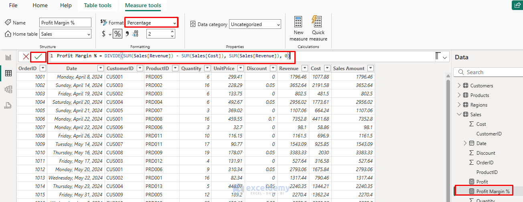The width and height of the screenshot is (523, 202).
Task: Toggle the percent format button
Action: pos(117,34)
